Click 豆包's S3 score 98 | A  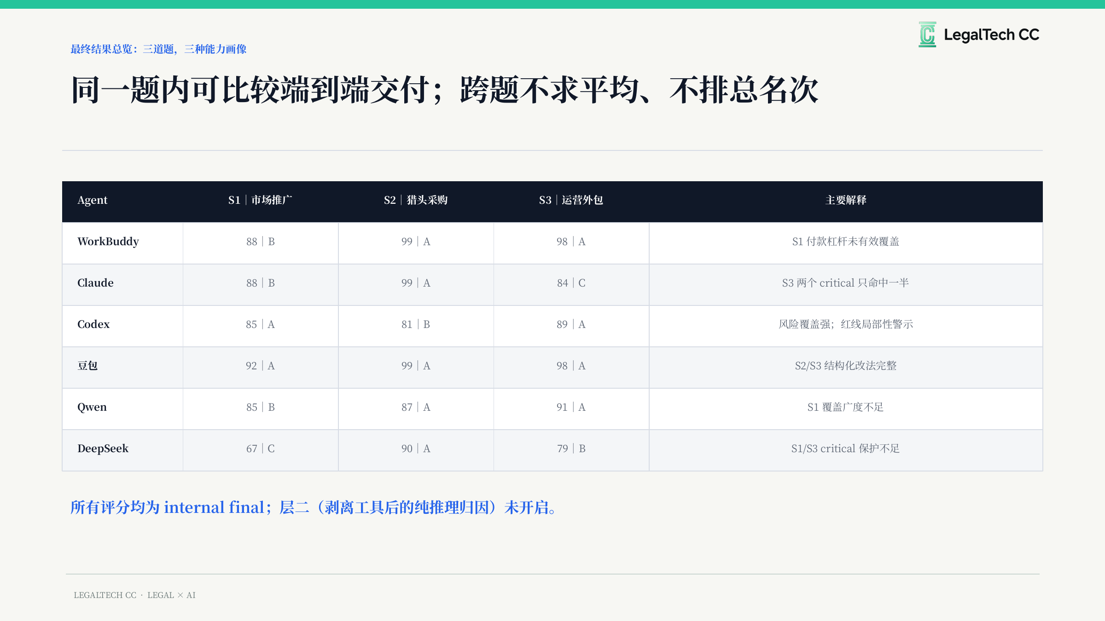point(571,366)
